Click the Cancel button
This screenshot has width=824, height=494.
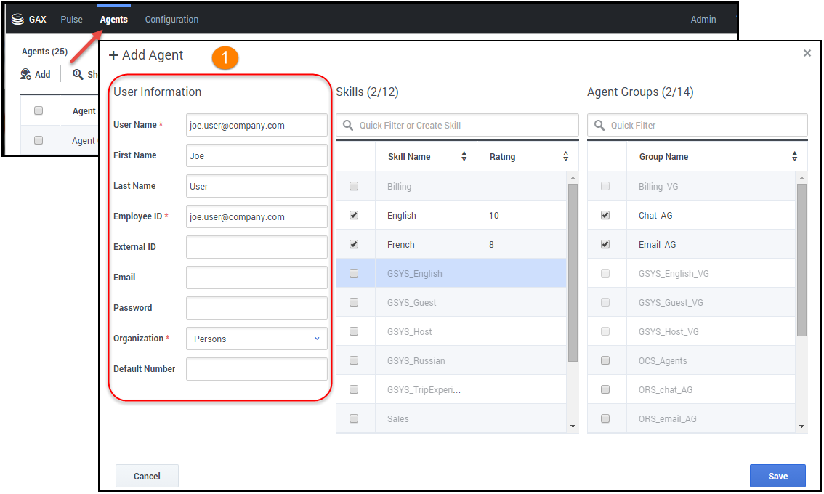pyautogui.click(x=147, y=476)
